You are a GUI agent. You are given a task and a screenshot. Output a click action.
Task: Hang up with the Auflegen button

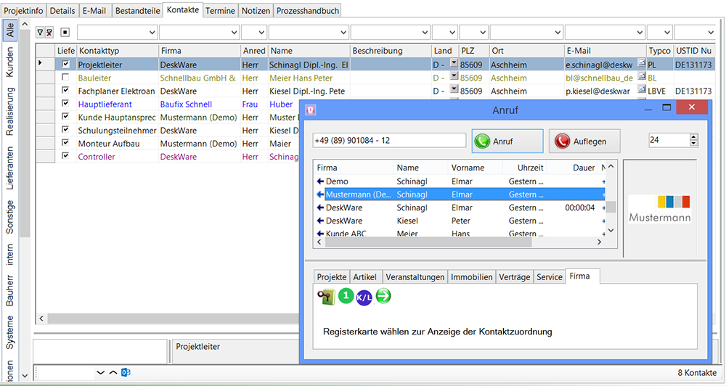pos(584,141)
